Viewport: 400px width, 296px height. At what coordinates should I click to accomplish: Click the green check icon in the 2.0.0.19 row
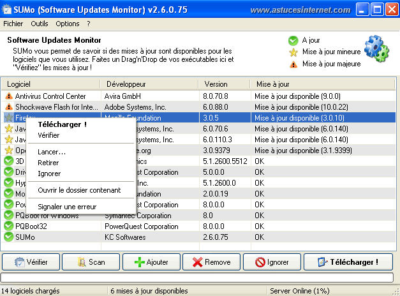tap(9, 194)
